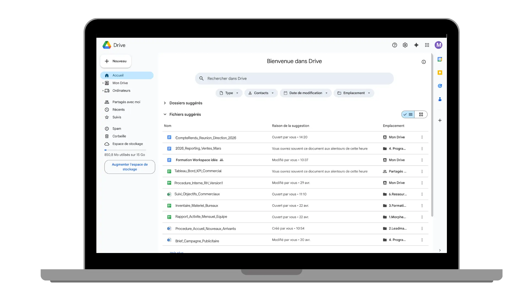Expand Dossiers suggérés section
The height and width of the screenshot is (297, 529).
click(x=165, y=103)
